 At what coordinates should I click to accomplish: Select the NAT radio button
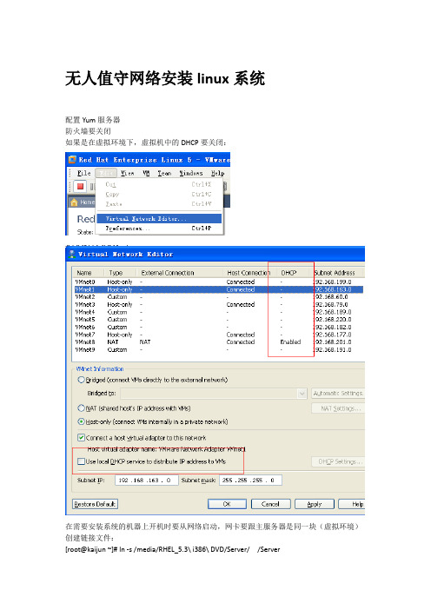[82, 408]
